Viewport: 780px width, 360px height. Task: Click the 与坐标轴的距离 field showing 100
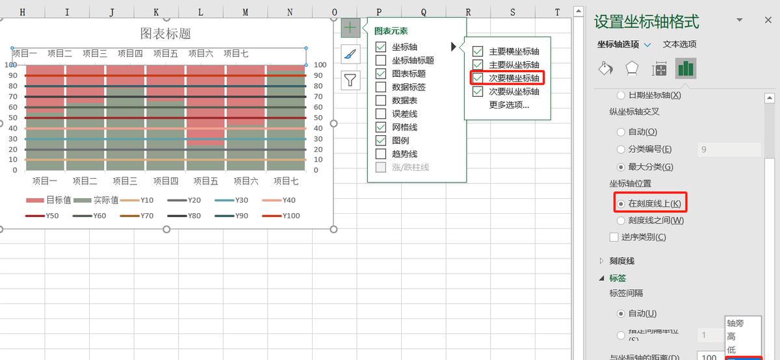[x=710, y=357]
